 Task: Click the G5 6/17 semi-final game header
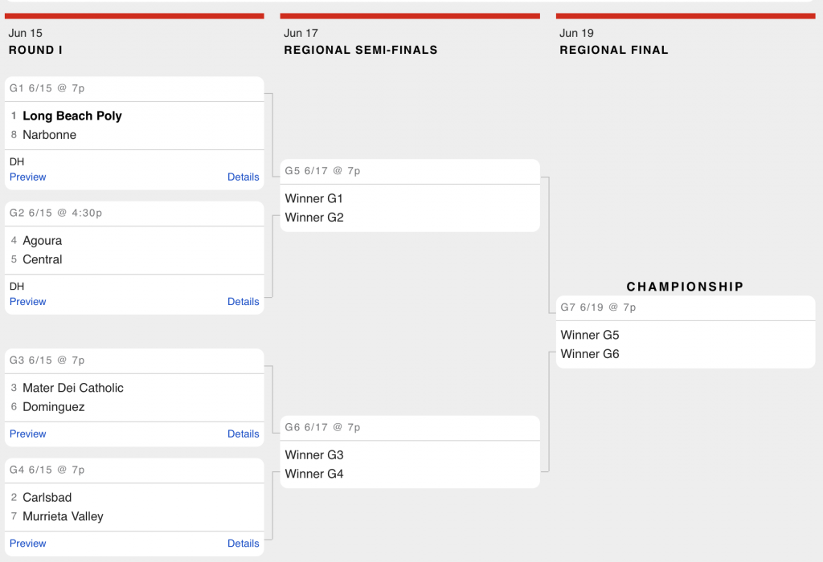point(410,171)
